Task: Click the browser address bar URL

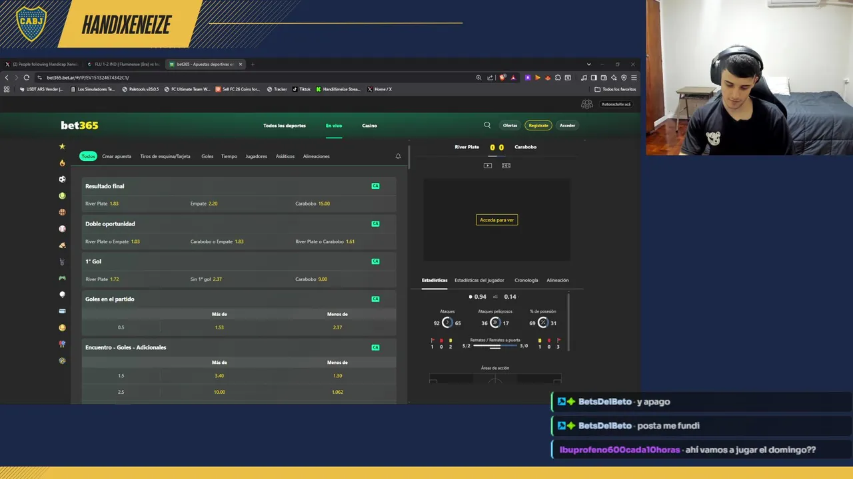Action: tap(88, 78)
